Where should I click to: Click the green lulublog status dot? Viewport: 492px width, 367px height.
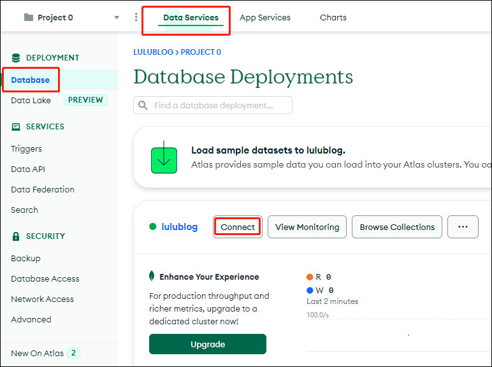pyautogui.click(x=153, y=226)
